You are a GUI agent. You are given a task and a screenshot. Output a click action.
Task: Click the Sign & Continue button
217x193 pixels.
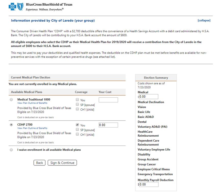coord(62,163)
